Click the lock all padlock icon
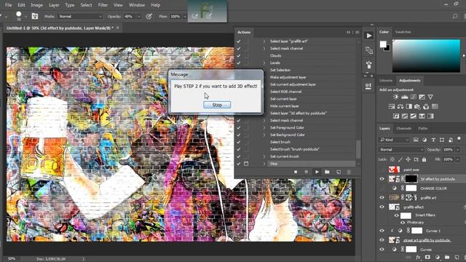The width and height of the screenshot is (466, 262). [x=424, y=159]
